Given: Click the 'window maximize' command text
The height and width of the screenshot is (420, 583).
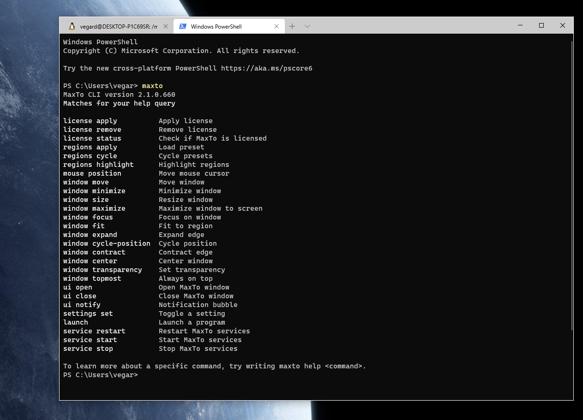Looking at the screenshot, I should (94, 208).
